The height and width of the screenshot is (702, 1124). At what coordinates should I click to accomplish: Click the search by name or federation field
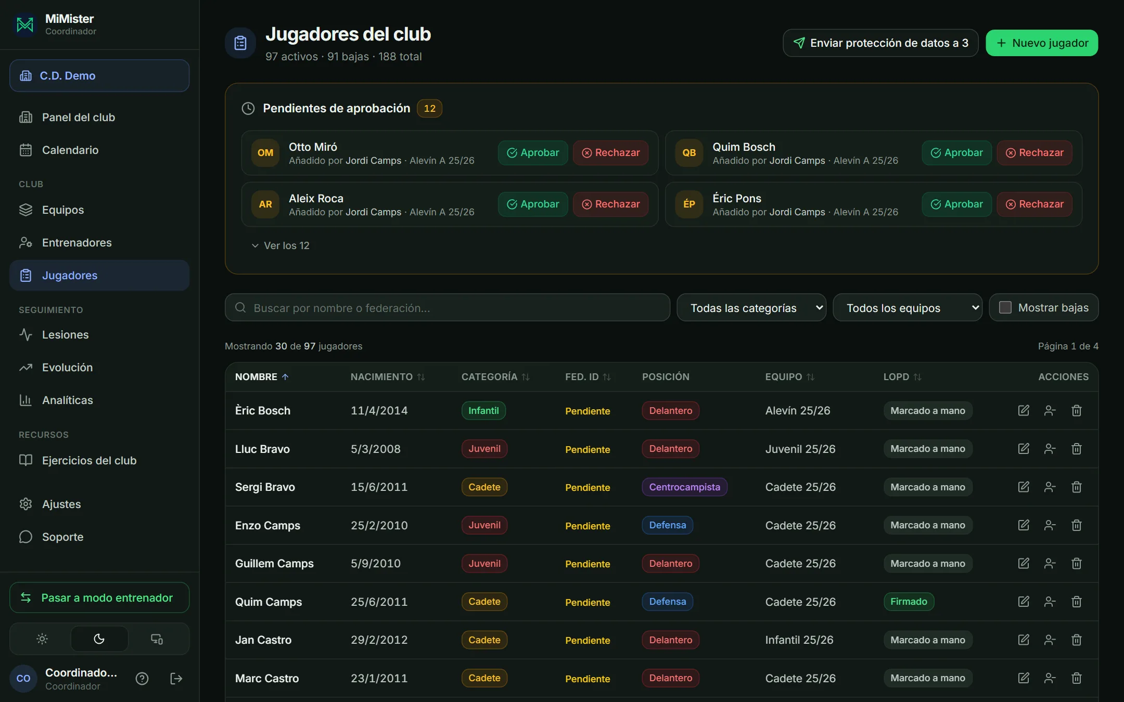(x=448, y=308)
